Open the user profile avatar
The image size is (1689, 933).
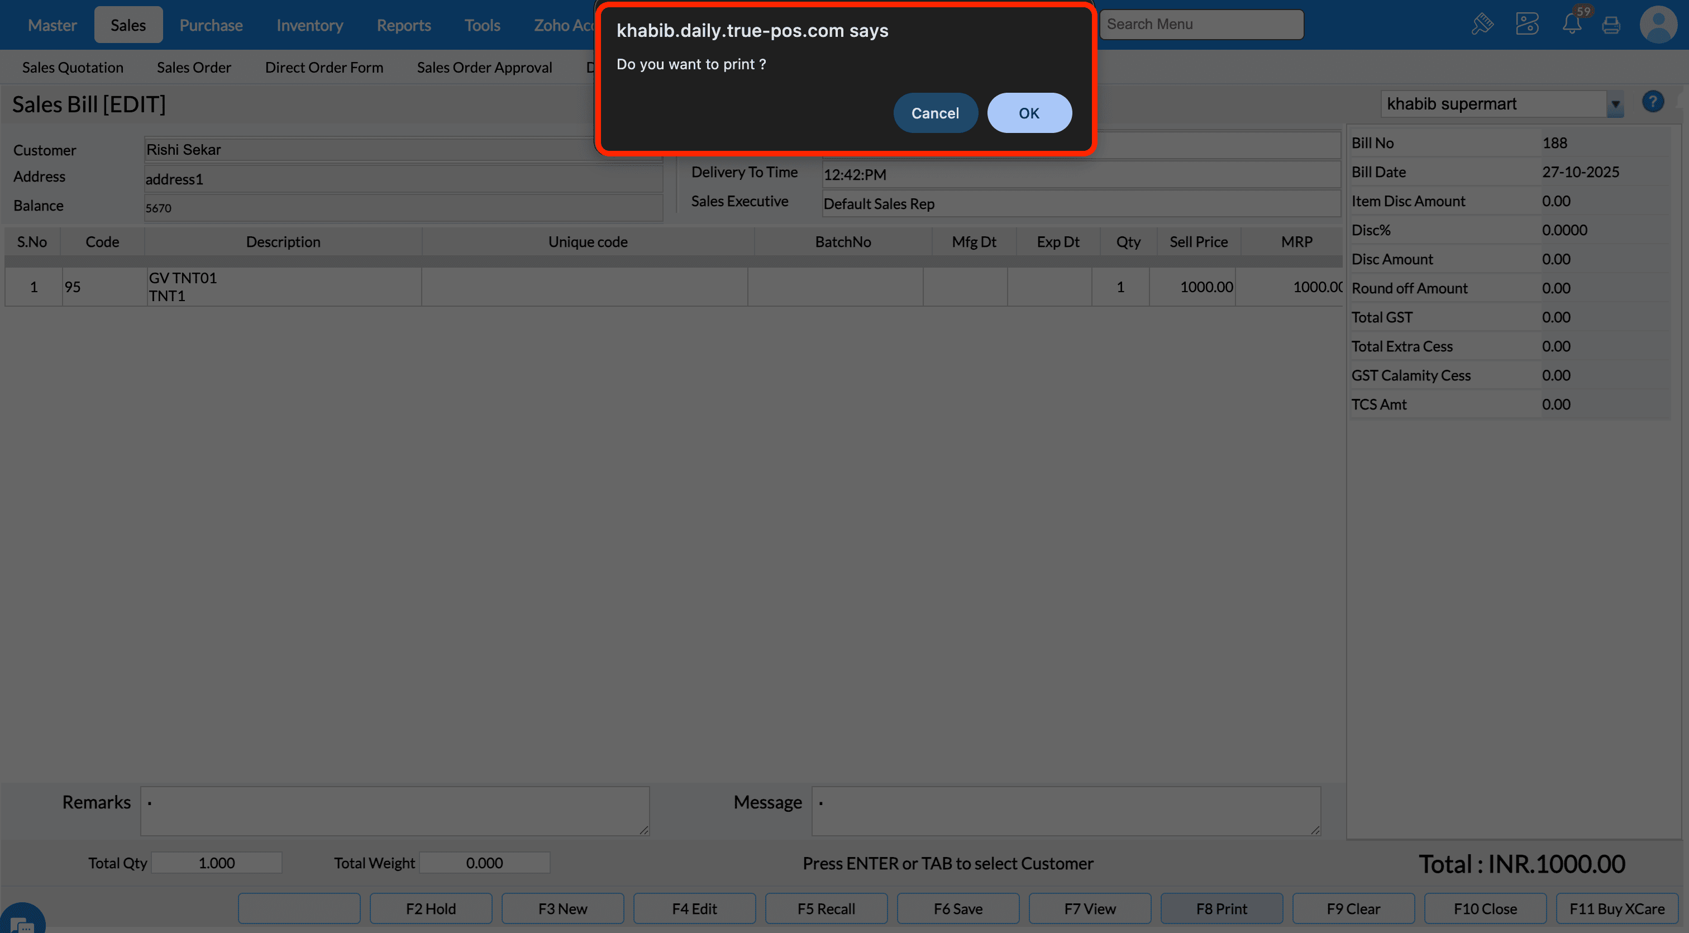[1658, 24]
